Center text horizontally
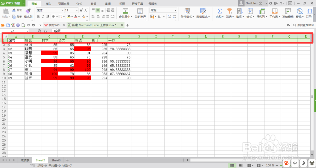 tap(98, 17)
